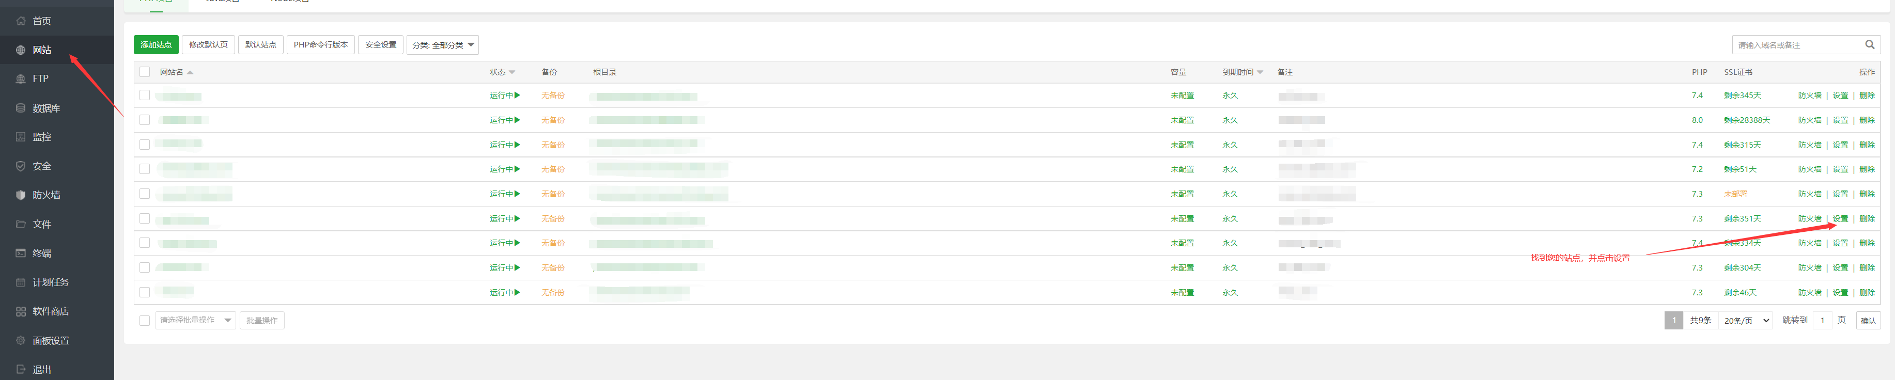Click the FTP sidebar icon

(x=21, y=78)
